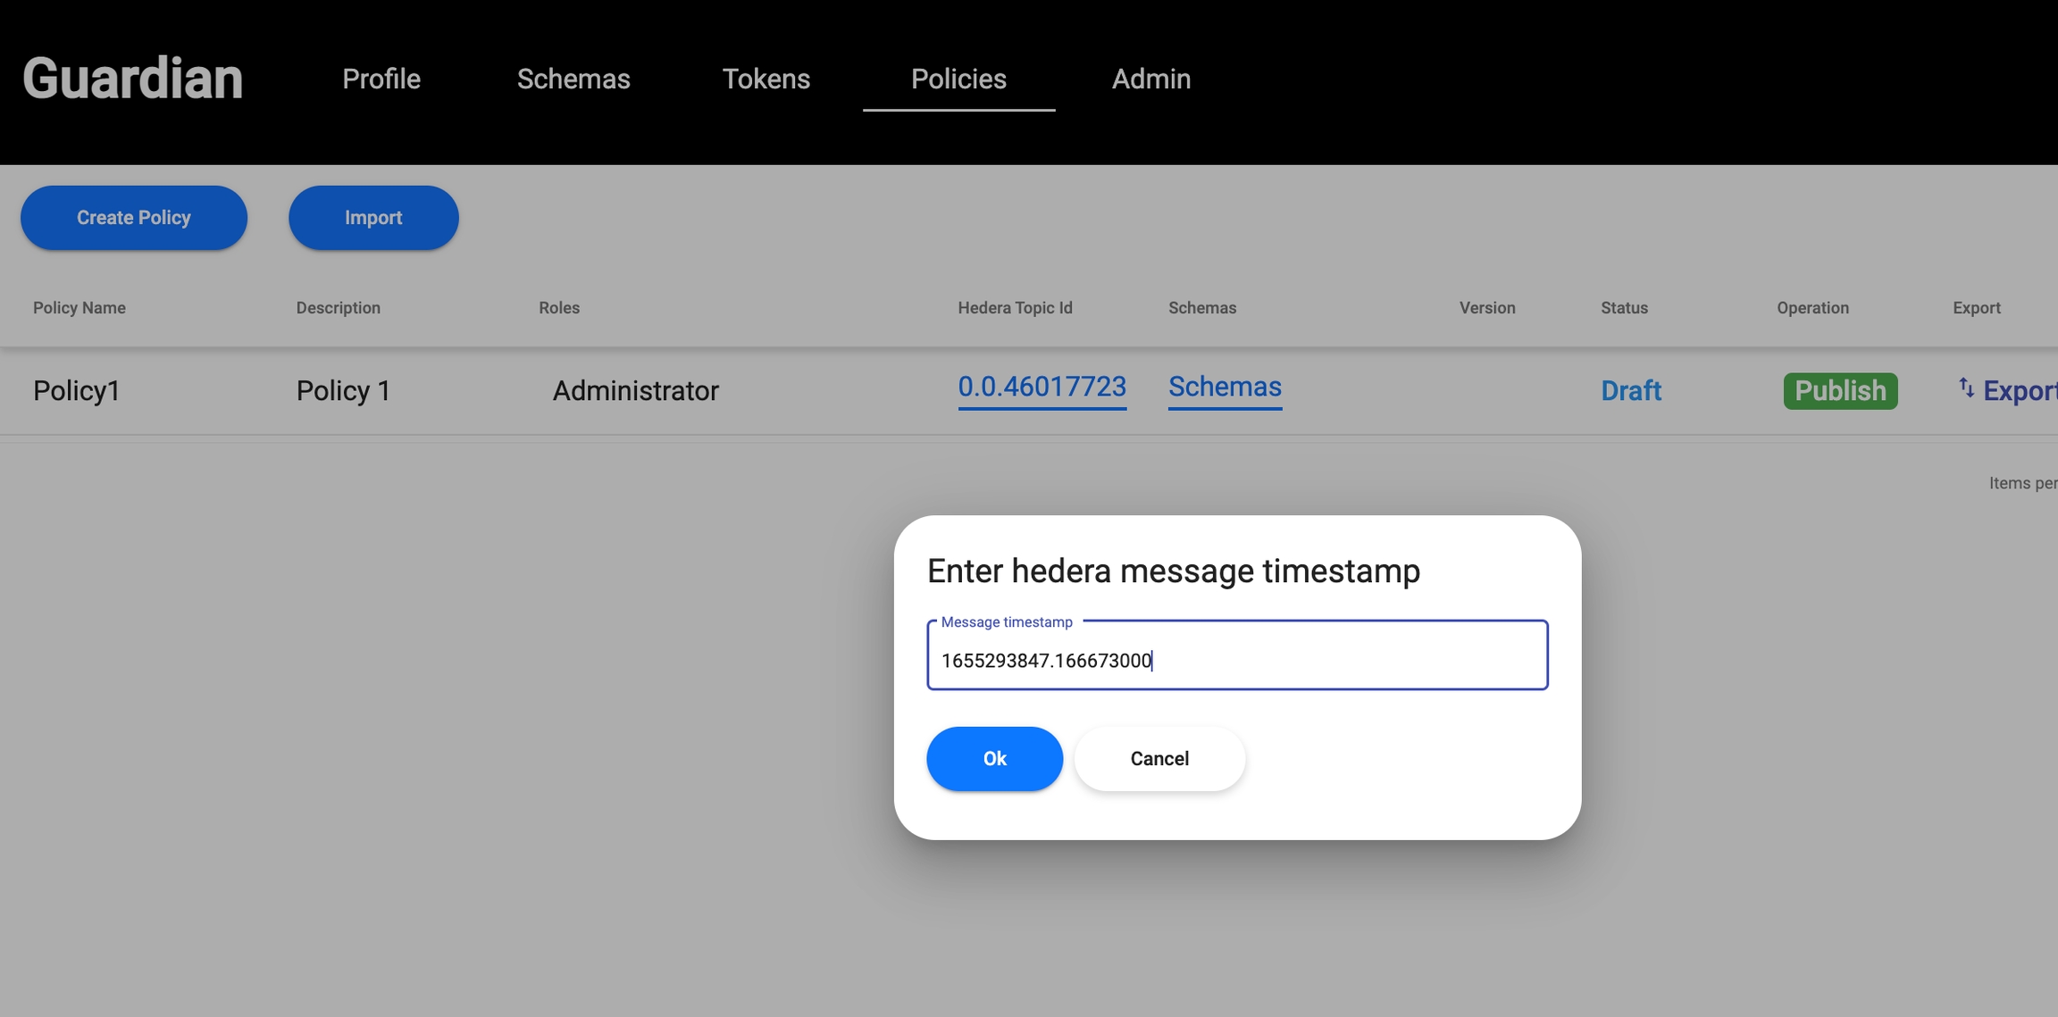This screenshot has height=1017, width=2058.
Task: Click the Status column header
Action: click(x=1624, y=308)
